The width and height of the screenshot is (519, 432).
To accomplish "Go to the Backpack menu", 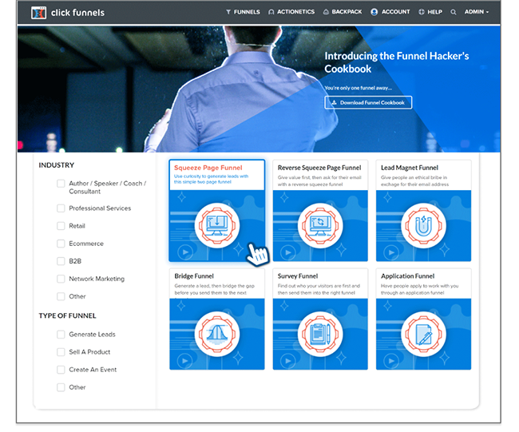I will click(343, 12).
